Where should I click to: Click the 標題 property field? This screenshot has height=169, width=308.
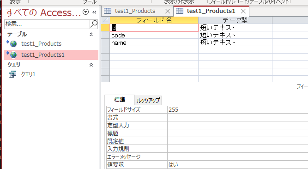tap(238, 133)
